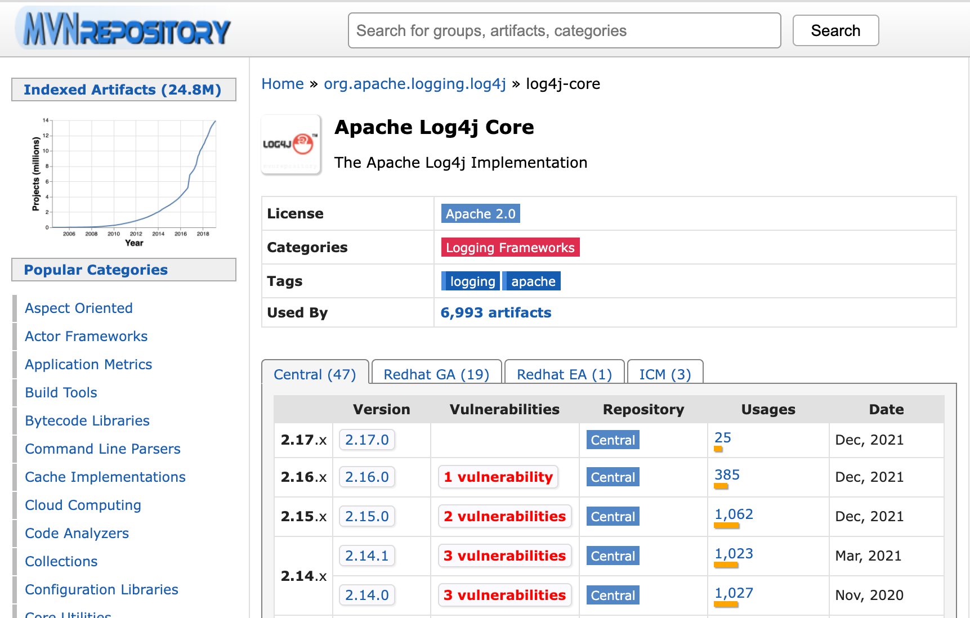
Task: Open version 2.15.0
Action: [x=366, y=517]
